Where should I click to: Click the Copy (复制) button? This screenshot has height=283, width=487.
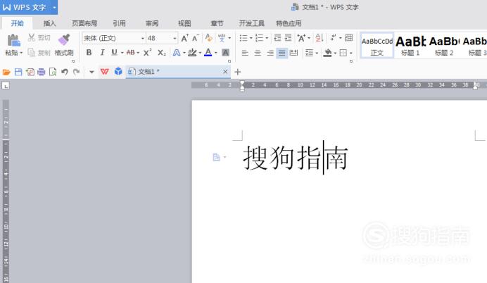(39, 53)
